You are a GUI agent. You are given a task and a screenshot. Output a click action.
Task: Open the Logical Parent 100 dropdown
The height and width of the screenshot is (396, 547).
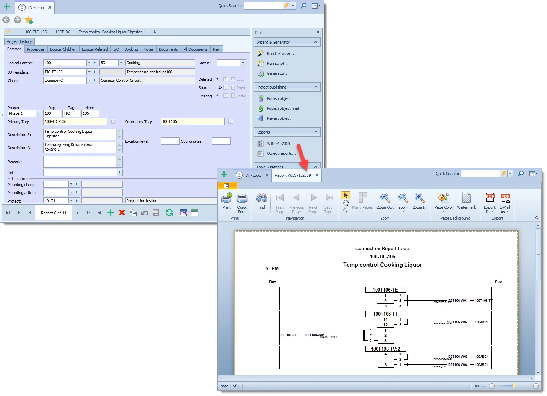click(x=89, y=63)
